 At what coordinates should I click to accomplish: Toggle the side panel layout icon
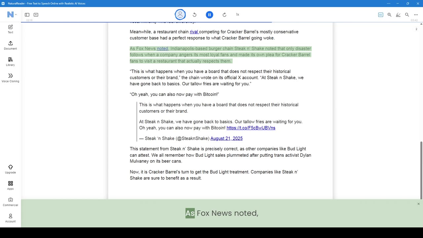point(27,15)
